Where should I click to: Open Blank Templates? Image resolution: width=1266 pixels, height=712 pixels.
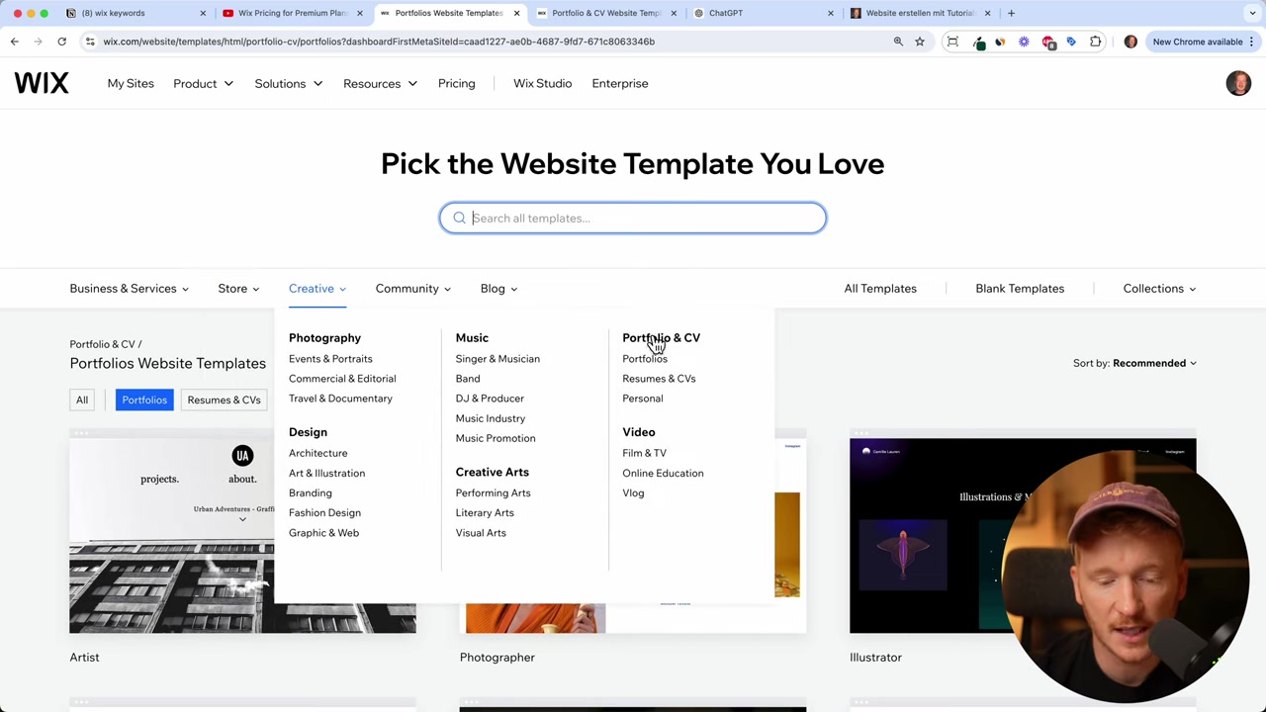pyautogui.click(x=1020, y=289)
